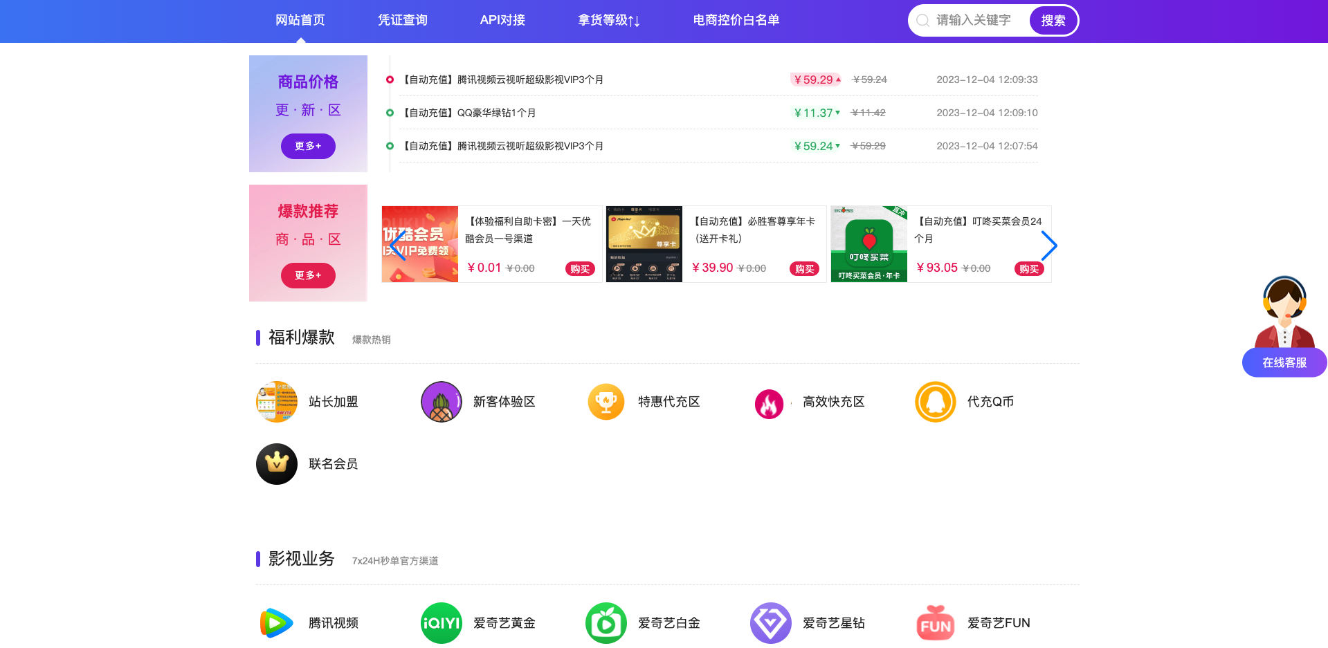
Task: Open the 特惠代充区 trophy icon
Action: (x=606, y=401)
